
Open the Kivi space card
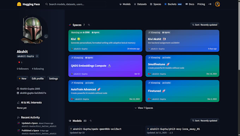tap(105, 41)
